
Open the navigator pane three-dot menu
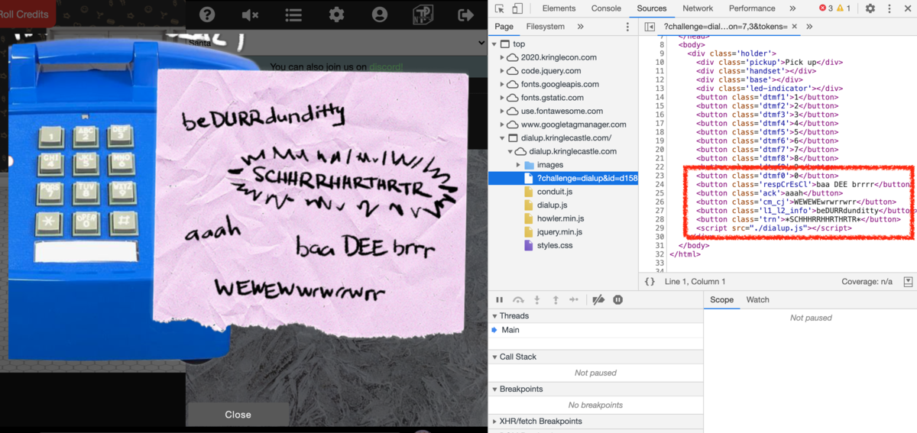628,27
